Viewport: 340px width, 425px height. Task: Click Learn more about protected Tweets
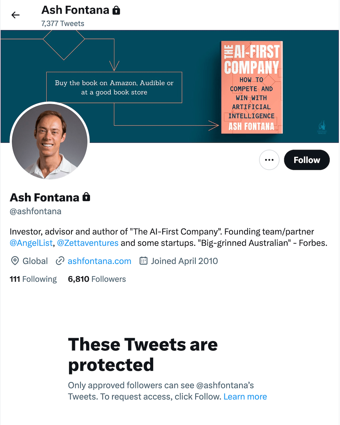[x=245, y=397]
